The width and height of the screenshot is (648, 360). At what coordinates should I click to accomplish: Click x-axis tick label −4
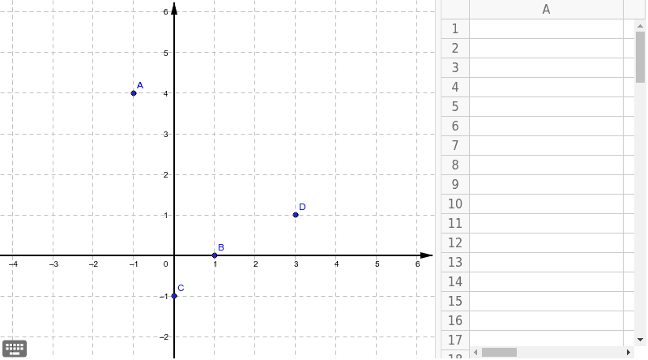click(x=13, y=264)
